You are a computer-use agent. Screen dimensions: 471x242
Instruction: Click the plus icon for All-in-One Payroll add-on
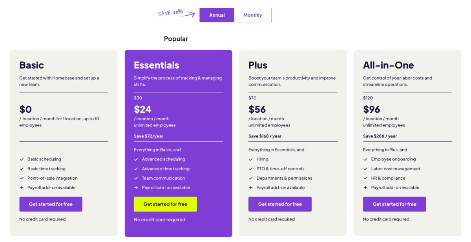click(x=365, y=188)
